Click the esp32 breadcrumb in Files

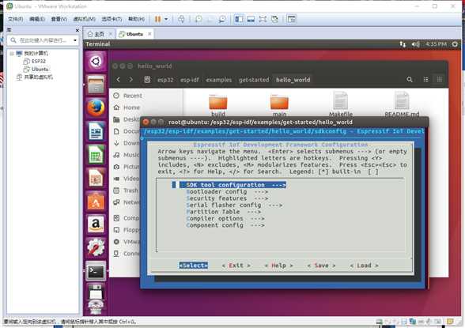tap(165, 80)
